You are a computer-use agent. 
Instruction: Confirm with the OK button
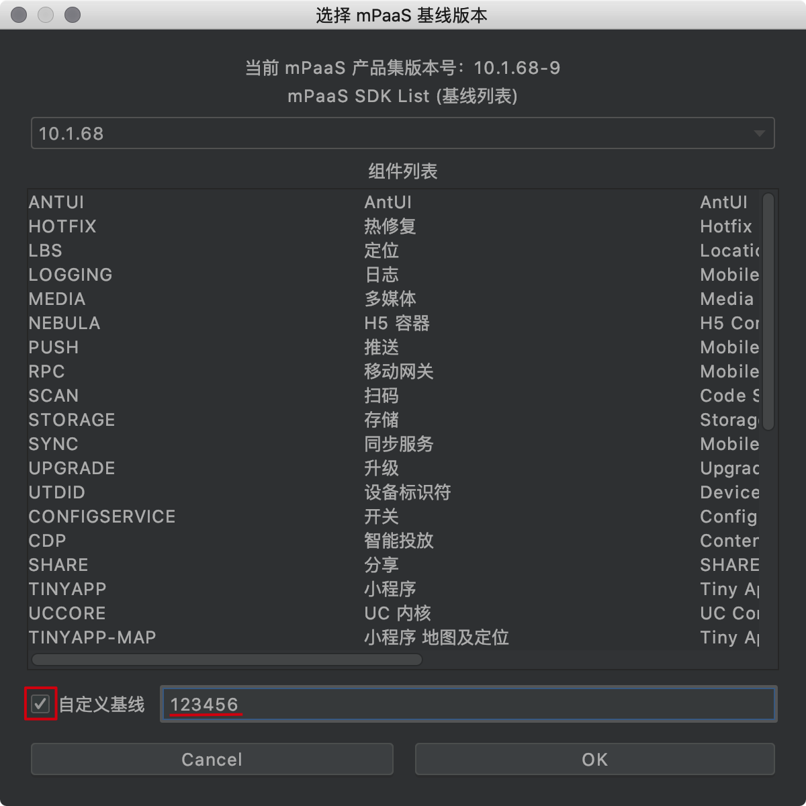[594, 759]
